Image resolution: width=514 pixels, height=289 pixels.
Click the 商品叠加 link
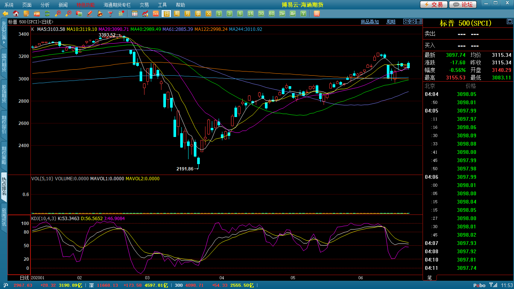[x=370, y=22]
